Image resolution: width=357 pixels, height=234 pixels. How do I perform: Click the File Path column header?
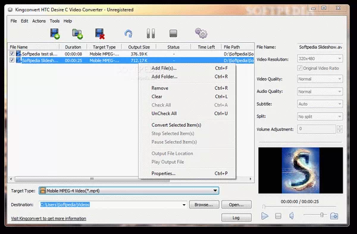point(237,47)
